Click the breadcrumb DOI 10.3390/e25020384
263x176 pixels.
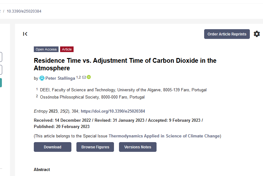[x=24, y=11]
